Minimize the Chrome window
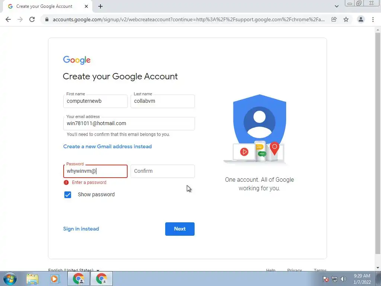 350,3
